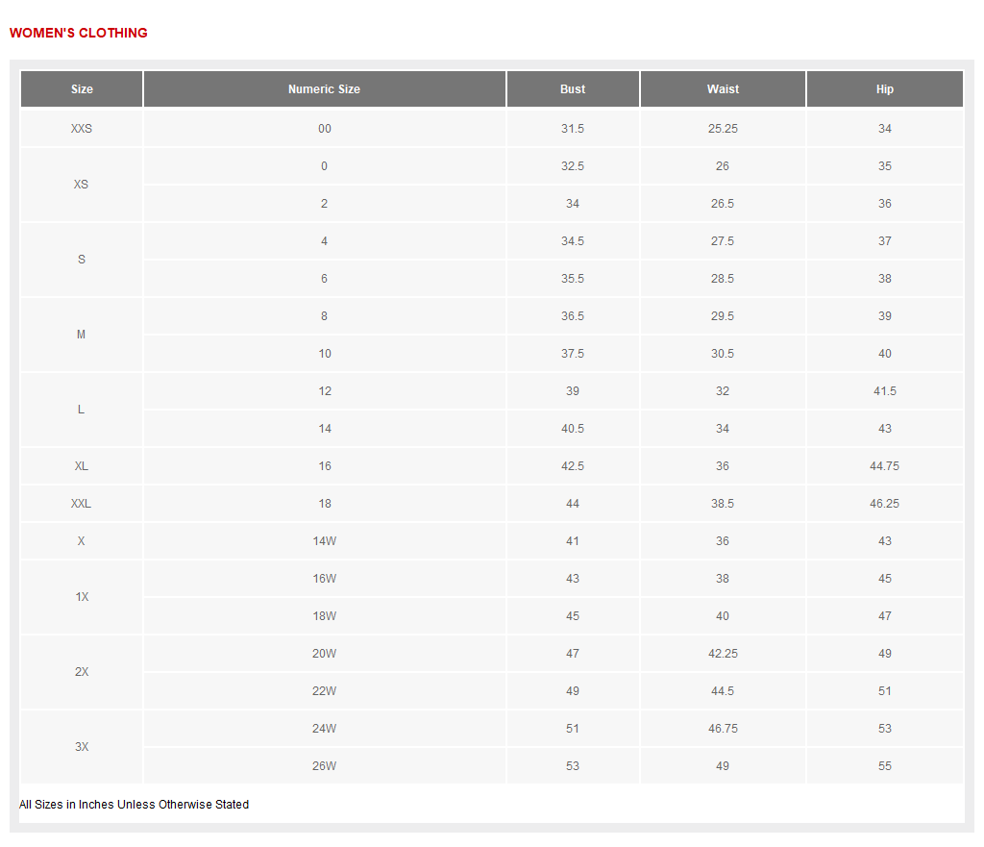This screenshot has height=847, width=984.
Task: Click hip value 44.75
Action: pos(884,466)
